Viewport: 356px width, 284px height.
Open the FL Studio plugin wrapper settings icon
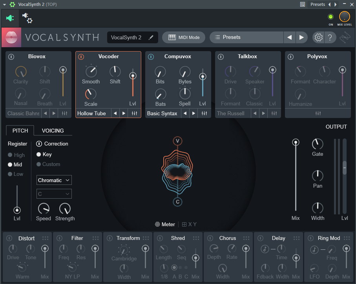27,18
